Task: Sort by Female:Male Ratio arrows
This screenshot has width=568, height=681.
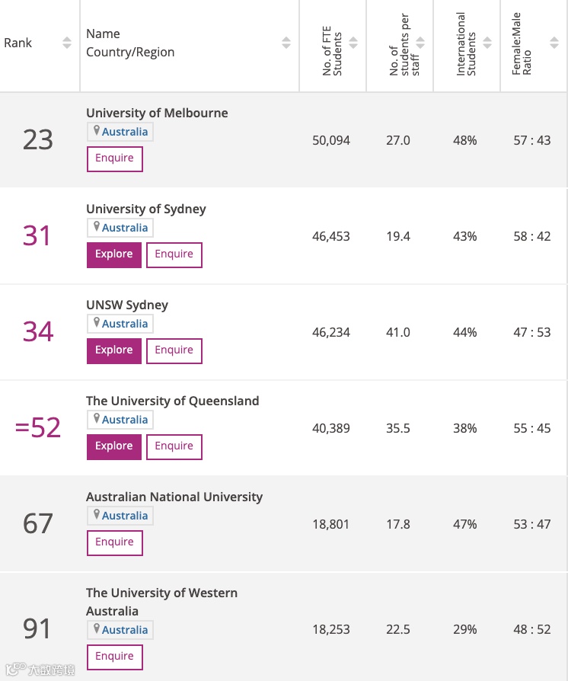Action: (554, 43)
